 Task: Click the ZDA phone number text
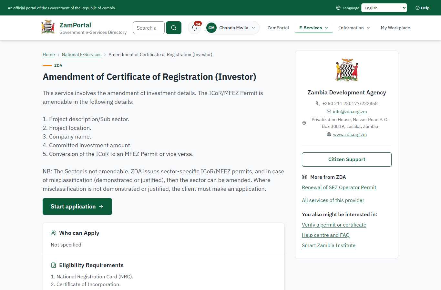350,103
